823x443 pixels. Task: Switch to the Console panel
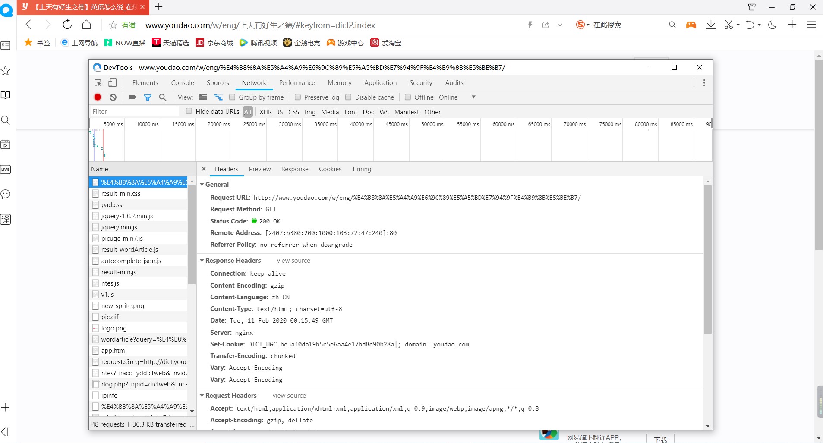[183, 83]
